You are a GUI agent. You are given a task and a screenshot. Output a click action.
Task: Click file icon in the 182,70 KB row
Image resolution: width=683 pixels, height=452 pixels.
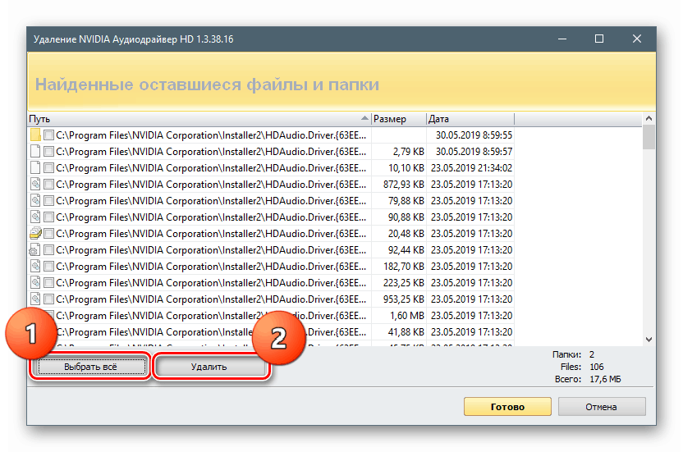[35, 266]
